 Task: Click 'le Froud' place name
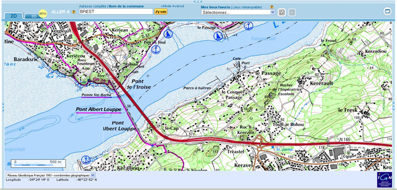pyautogui.click(x=329, y=41)
